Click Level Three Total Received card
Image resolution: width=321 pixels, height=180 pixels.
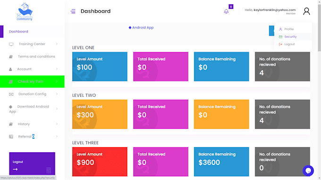(x=160, y=162)
